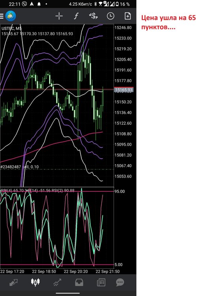Tap the notification bell status icon

[39, 4]
